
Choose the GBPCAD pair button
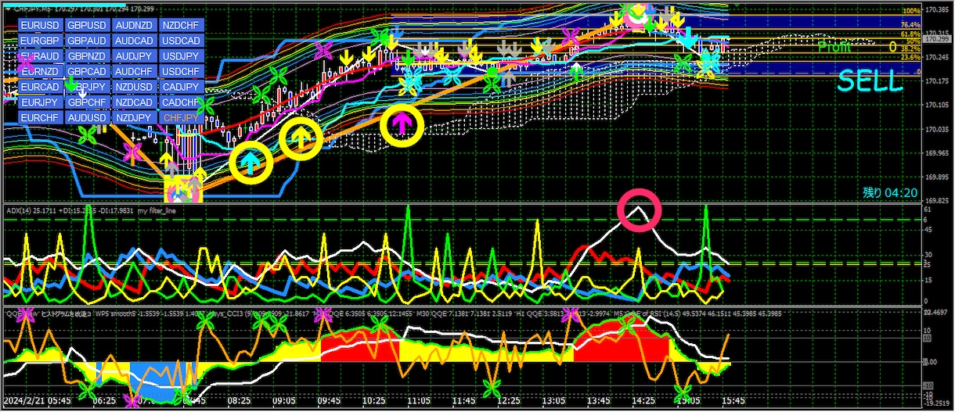click(87, 71)
